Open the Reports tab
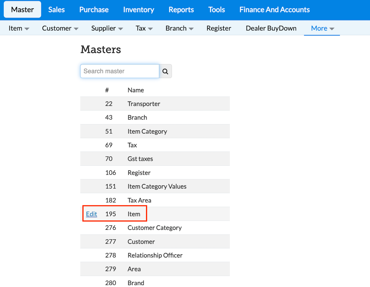370x287 pixels. (x=181, y=10)
